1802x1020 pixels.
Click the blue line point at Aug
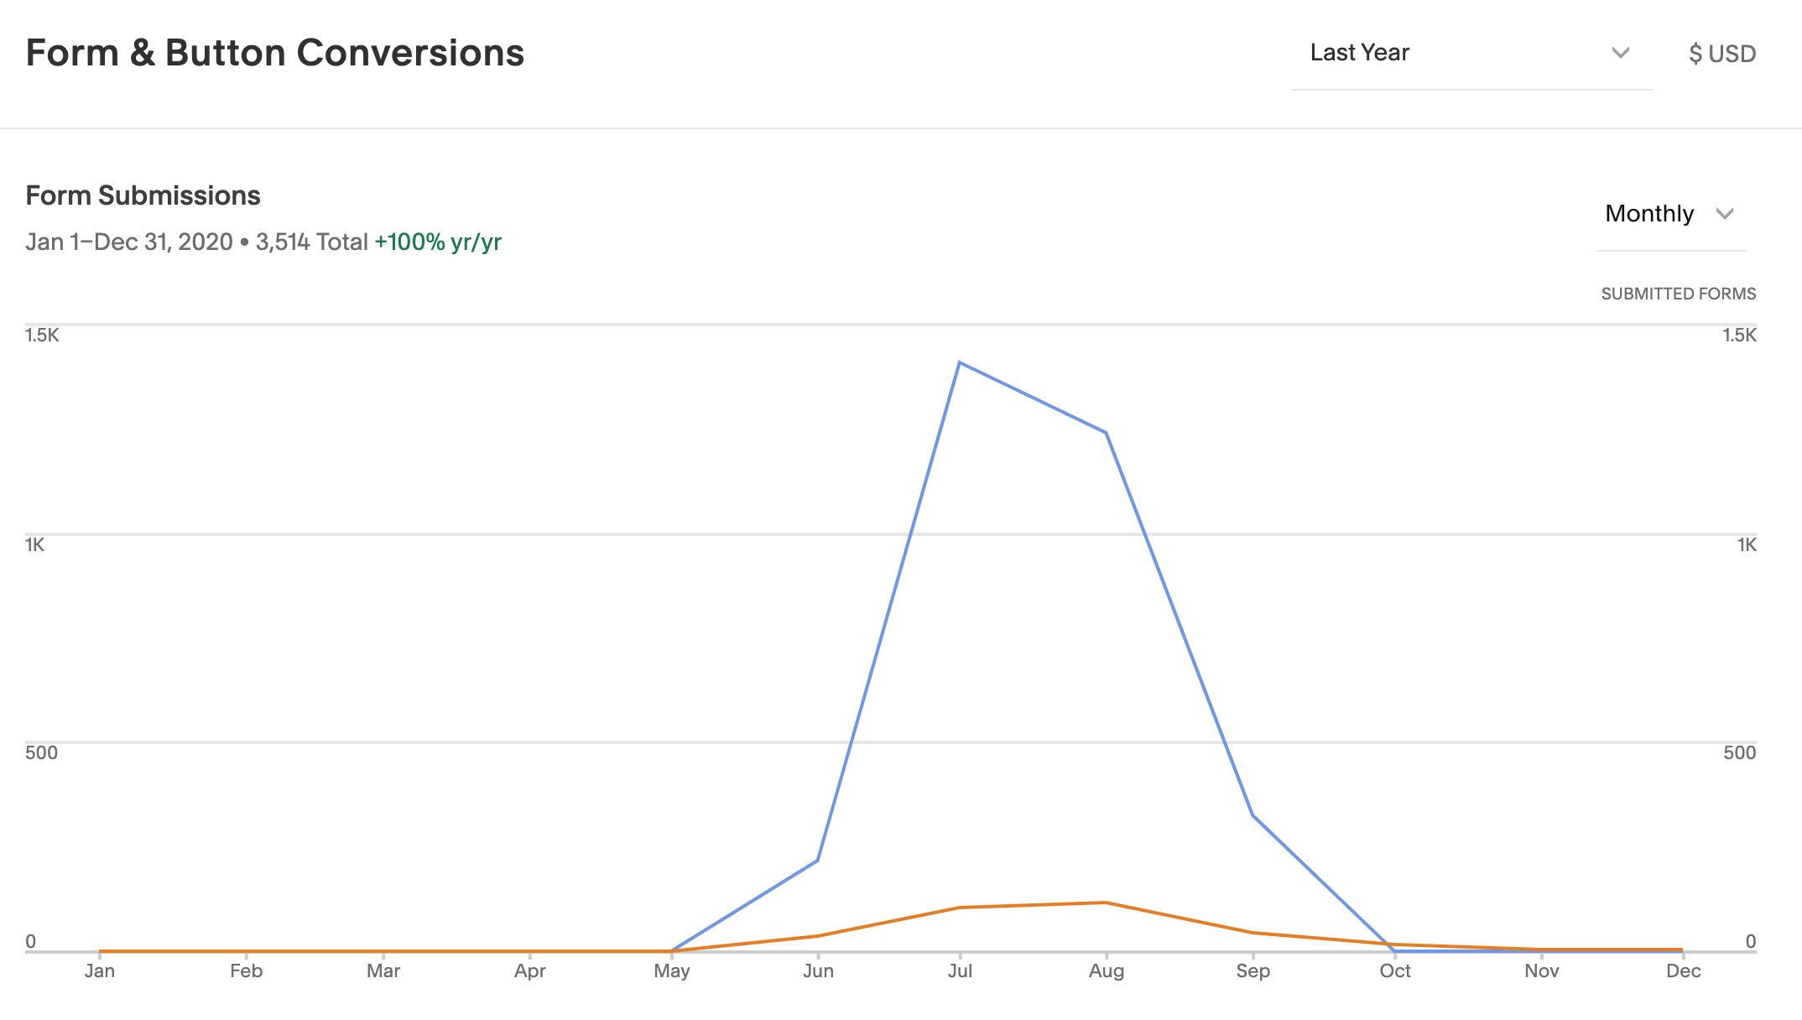click(1106, 433)
